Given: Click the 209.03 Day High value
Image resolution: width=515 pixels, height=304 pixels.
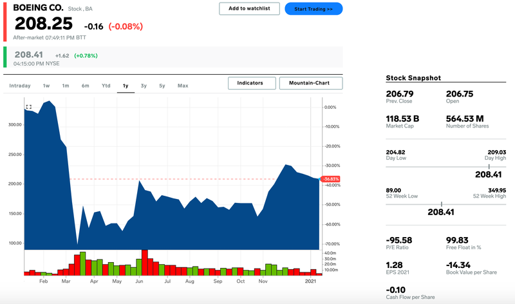Looking at the screenshot, I should click(496, 152).
